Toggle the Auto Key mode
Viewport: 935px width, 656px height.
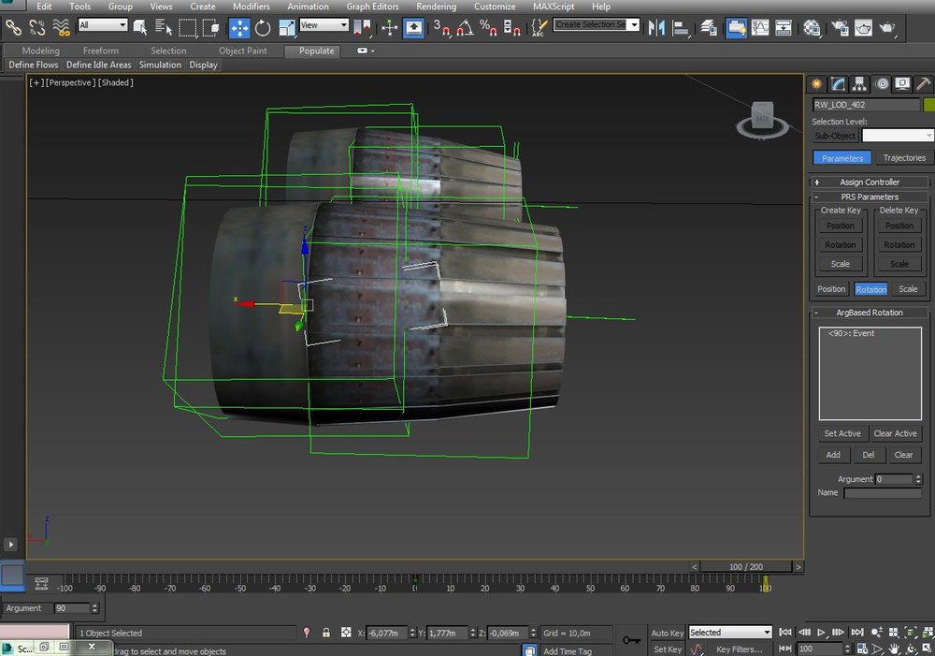click(x=668, y=634)
